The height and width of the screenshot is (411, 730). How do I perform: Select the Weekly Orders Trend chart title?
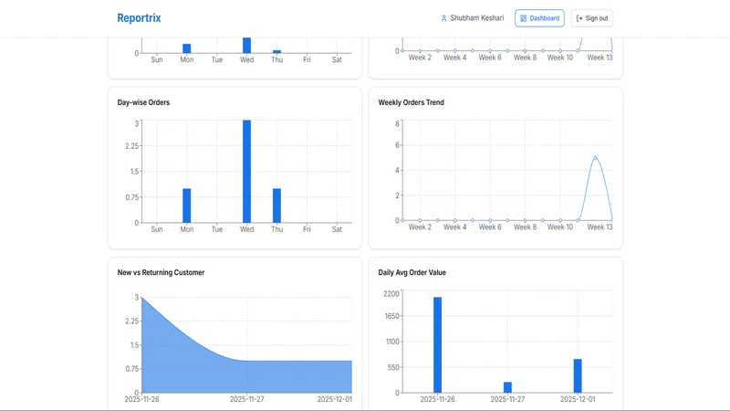412,102
